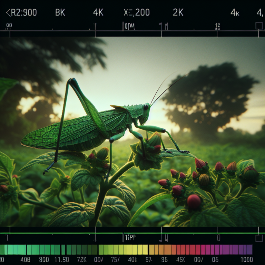Select the 2K option in top bar
This screenshot has height=265, width=265.
tap(178, 12)
